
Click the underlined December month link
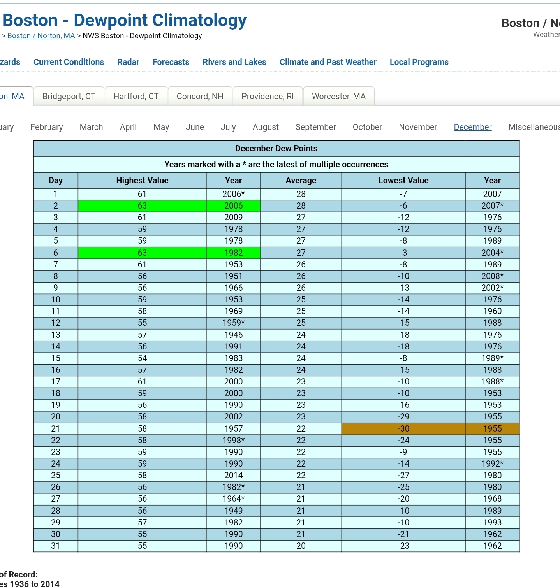[472, 127]
